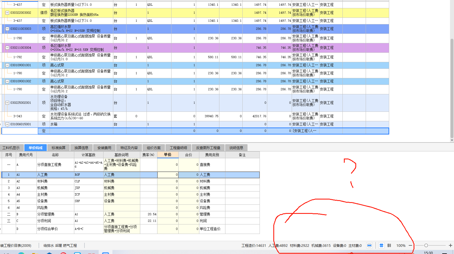
Task: Click the 单价 cell of the 人工费 row
Action: (x=168, y=175)
